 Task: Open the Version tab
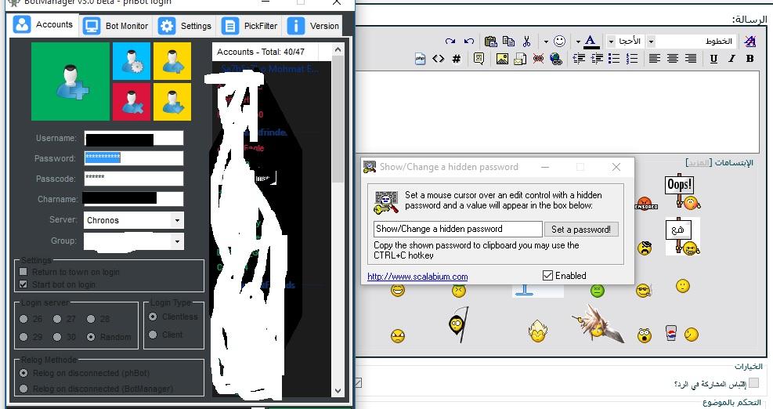pos(313,26)
